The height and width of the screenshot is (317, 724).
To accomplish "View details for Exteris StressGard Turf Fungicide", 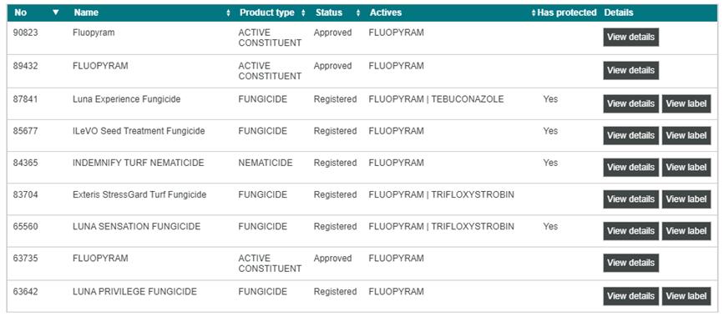I will point(630,199).
